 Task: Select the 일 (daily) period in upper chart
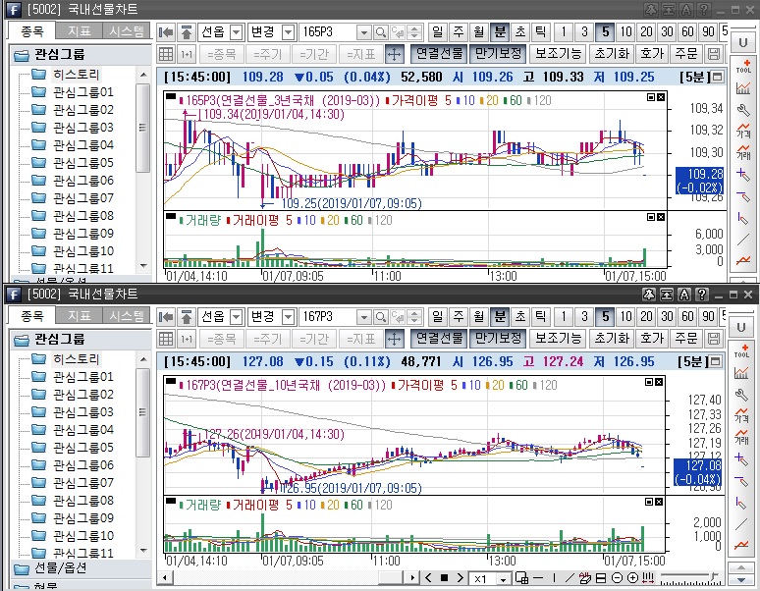click(436, 31)
